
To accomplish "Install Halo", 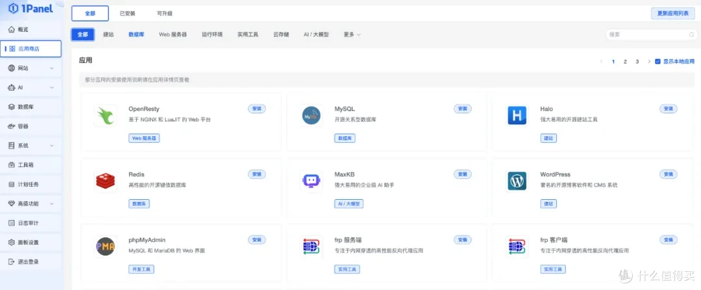I will pos(669,108).
